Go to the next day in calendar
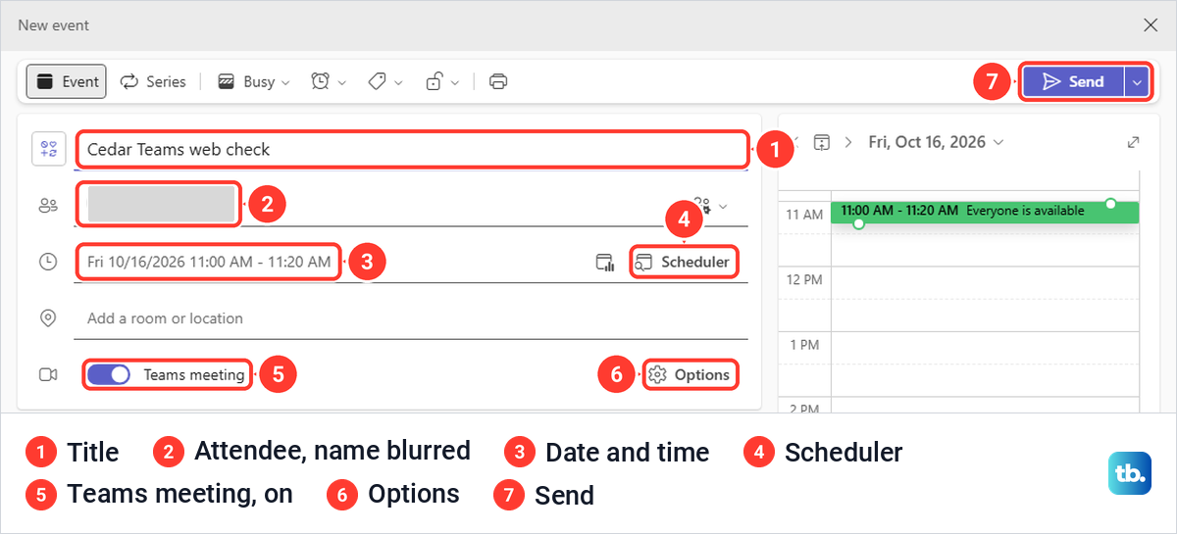 pyautogui.click(x=849, y=142)
